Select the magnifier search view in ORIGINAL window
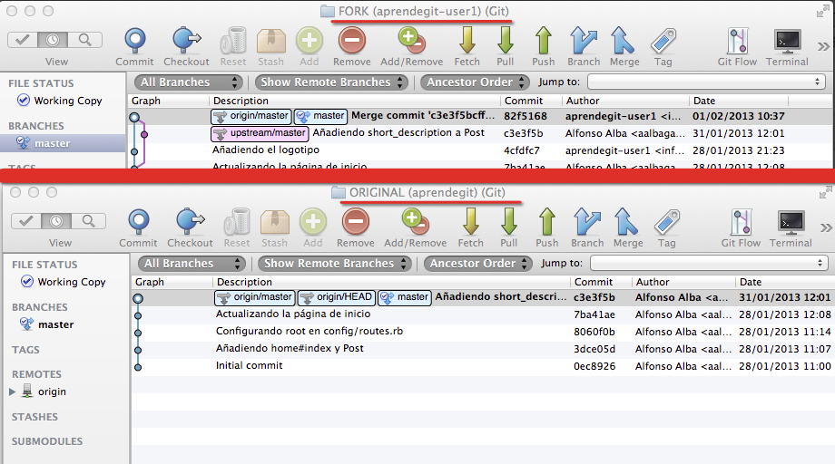 87,221
